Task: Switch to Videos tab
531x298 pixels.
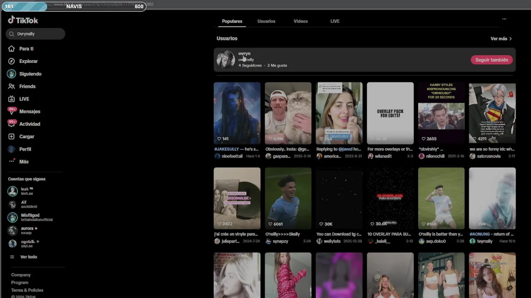Action: [x=301, y=21]
